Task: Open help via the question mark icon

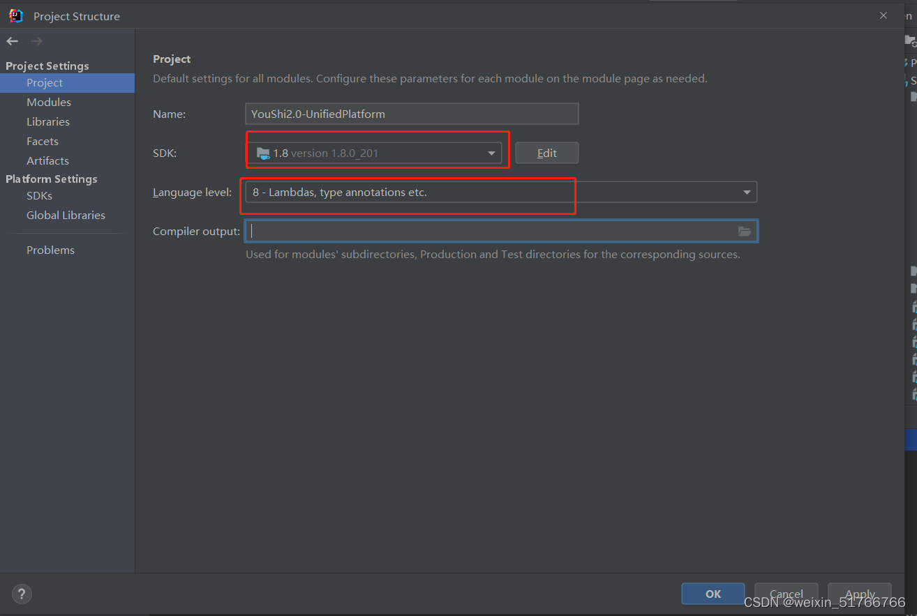Action: (21, 594)
